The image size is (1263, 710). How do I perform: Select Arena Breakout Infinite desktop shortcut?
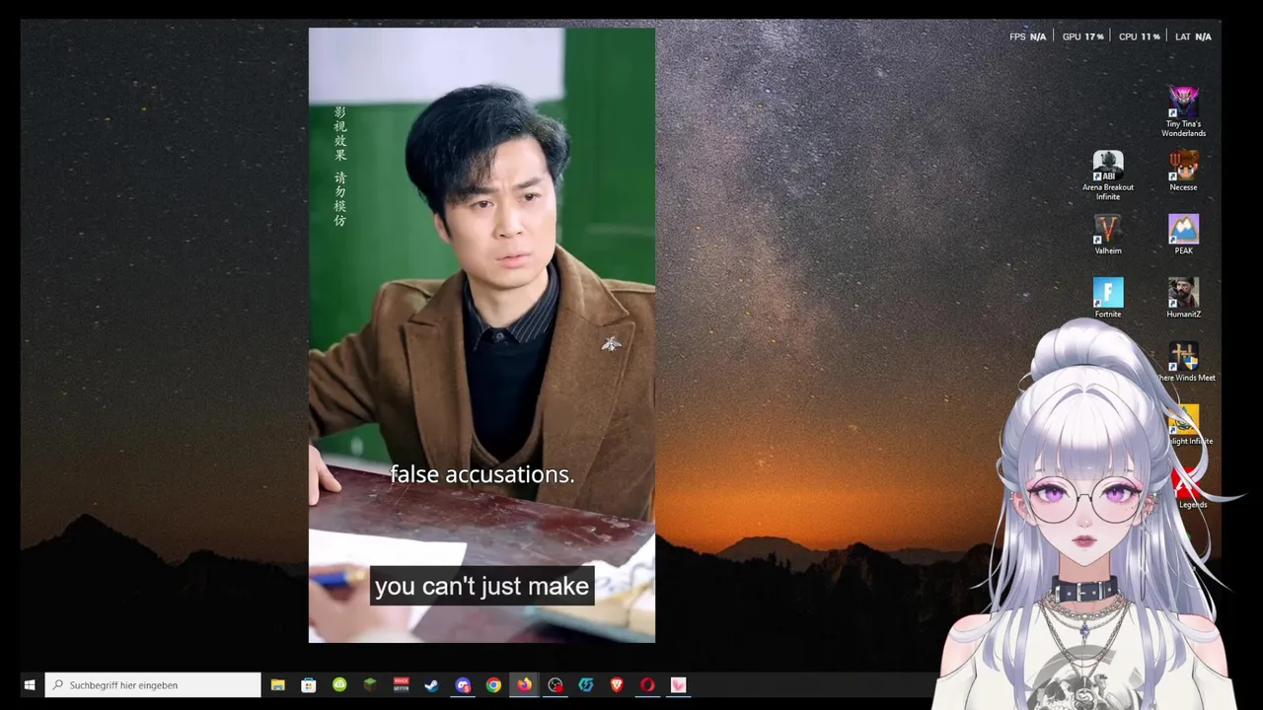(x=1108, y=176)
